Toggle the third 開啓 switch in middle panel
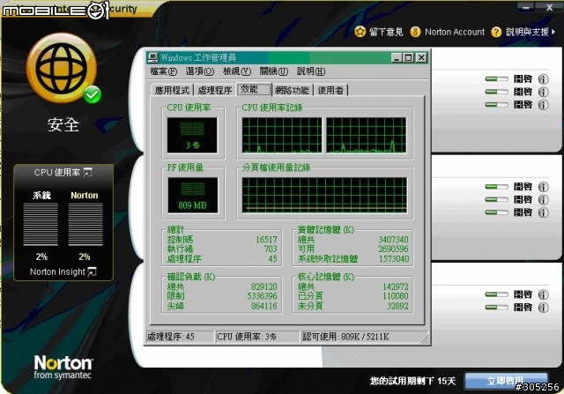 496,212
